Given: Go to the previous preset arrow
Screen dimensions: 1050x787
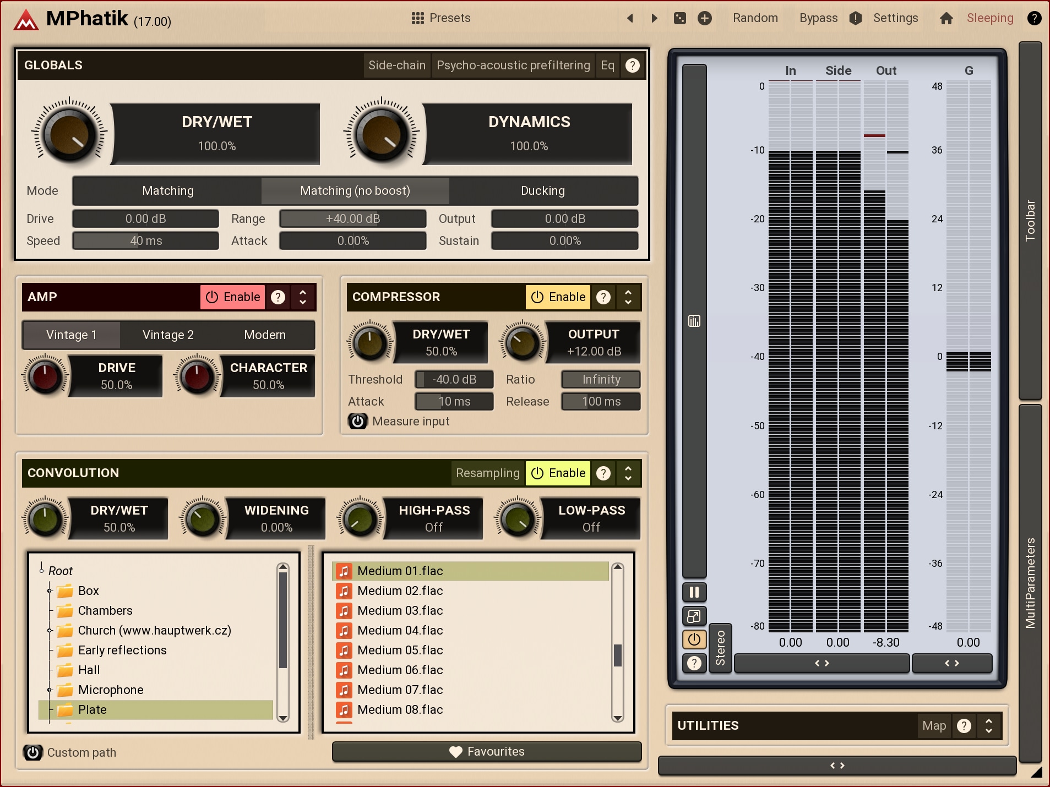Looking at the screenshot, I should [630, 18].
